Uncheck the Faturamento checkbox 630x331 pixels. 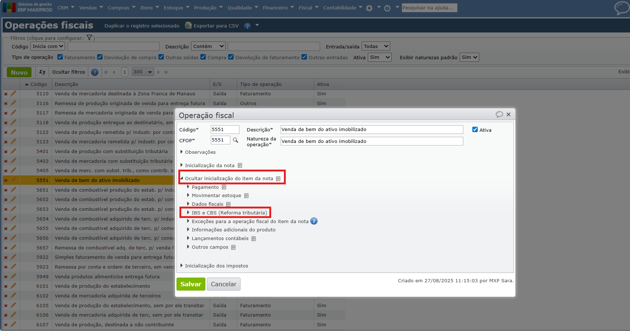(60, 57)
